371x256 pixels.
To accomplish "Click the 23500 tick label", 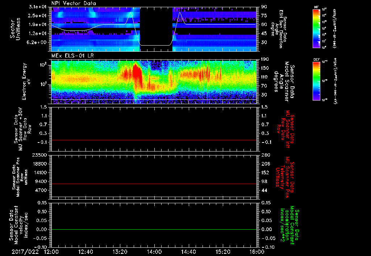I will (x=40, y=155).
